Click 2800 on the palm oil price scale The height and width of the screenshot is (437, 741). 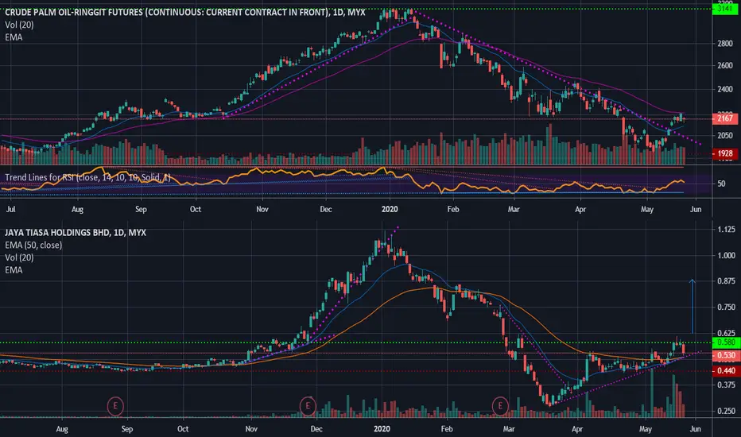725,44
